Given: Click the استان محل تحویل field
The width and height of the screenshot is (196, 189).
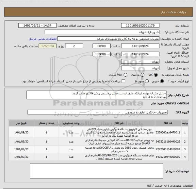Looking at the screenshot, I should pyautogui.click(x=140, y=62).
